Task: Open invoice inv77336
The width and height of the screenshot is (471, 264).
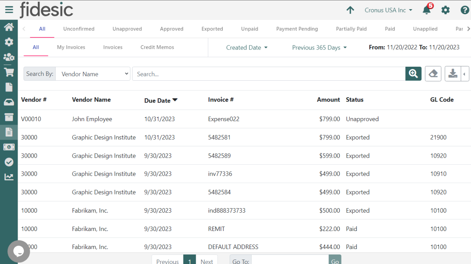Action: 220,174
